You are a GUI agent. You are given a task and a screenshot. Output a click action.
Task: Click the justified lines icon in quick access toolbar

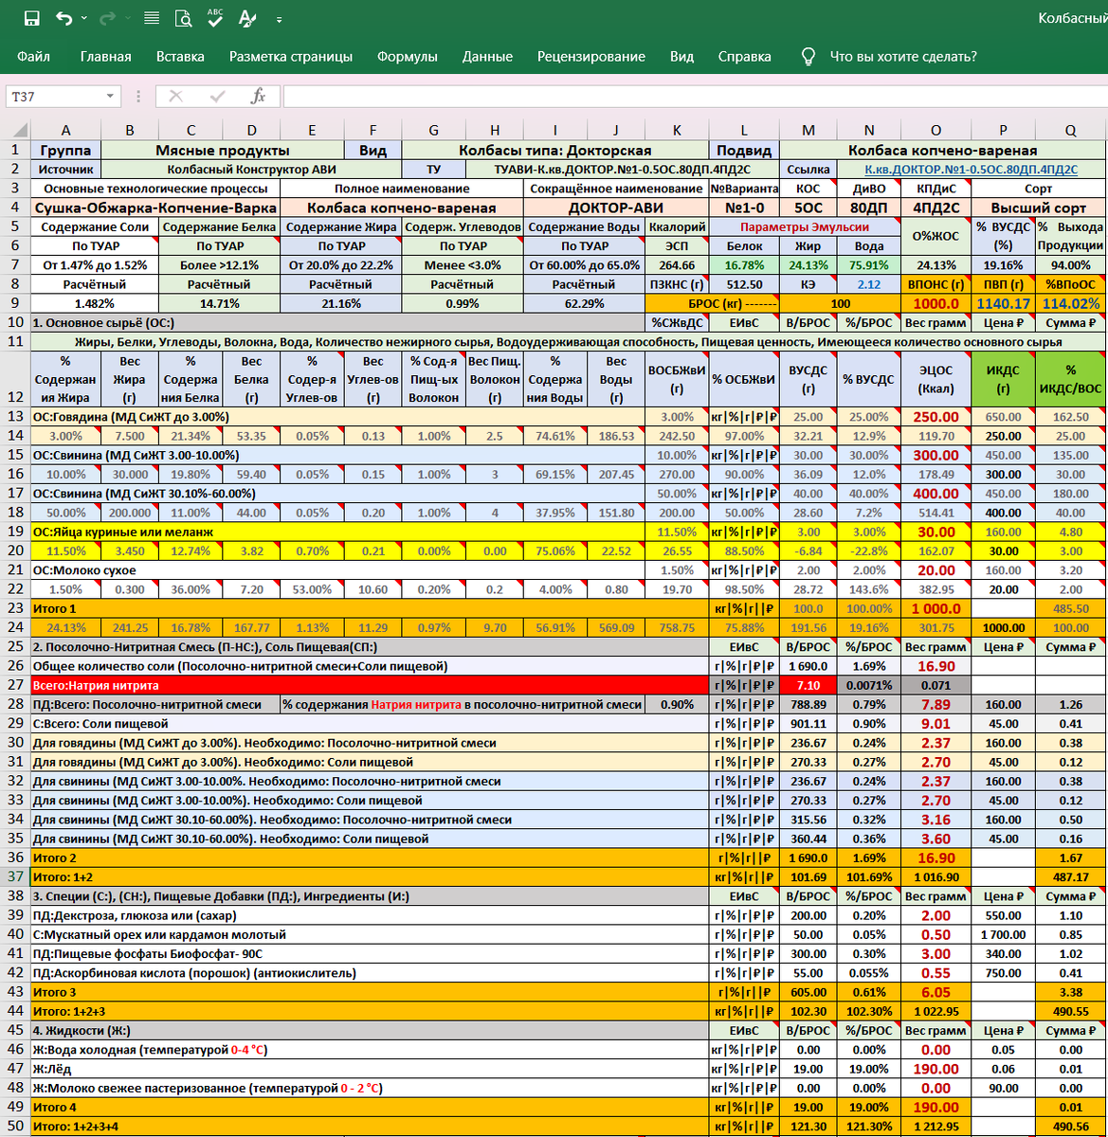pyautogui.click(x=152, y=18)
